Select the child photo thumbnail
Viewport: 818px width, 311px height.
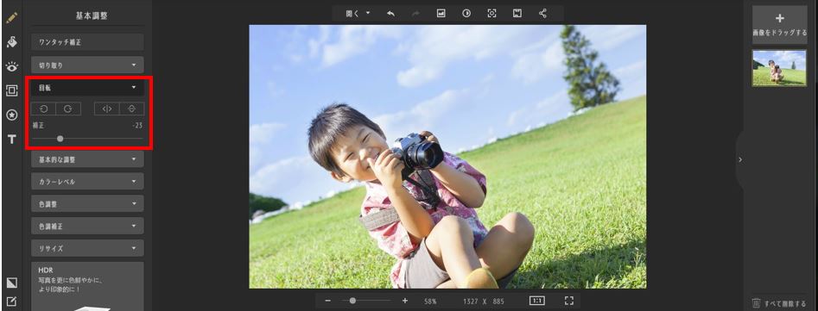coord(779,68)
